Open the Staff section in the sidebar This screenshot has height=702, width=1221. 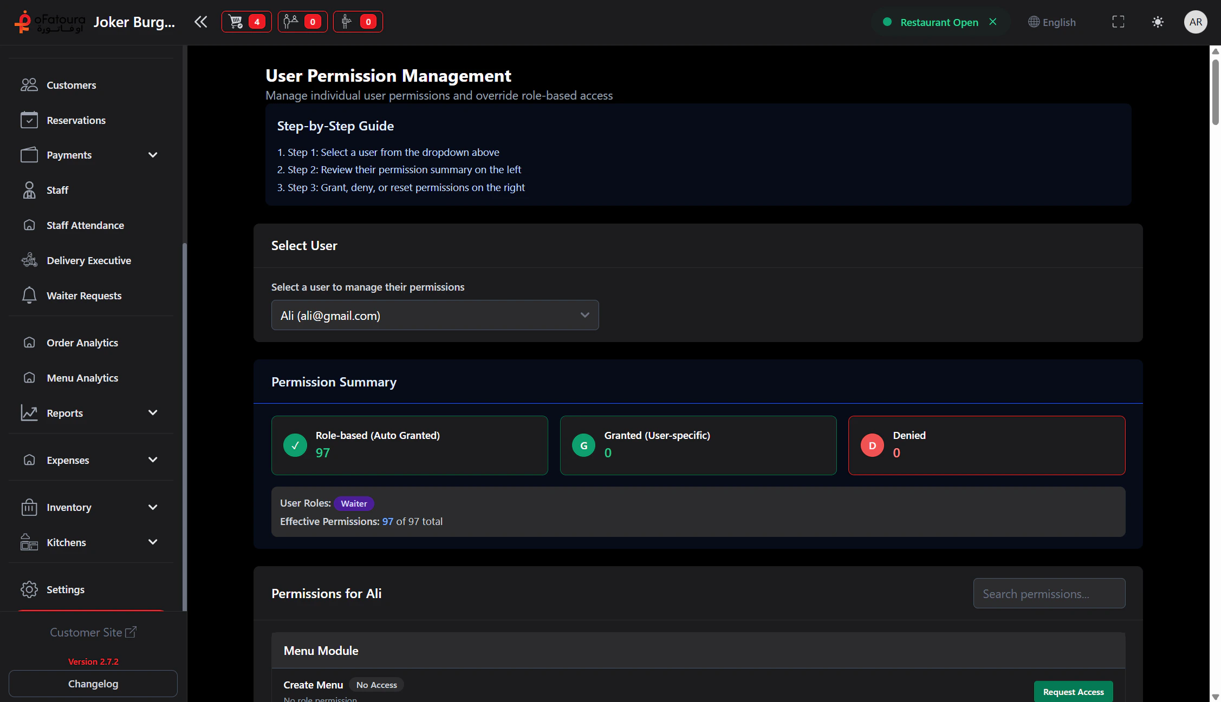57,190
